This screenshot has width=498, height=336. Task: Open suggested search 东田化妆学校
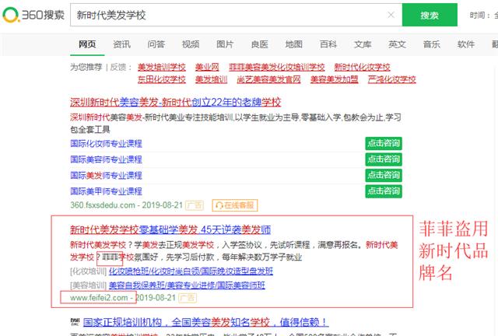tap(162, 79)
